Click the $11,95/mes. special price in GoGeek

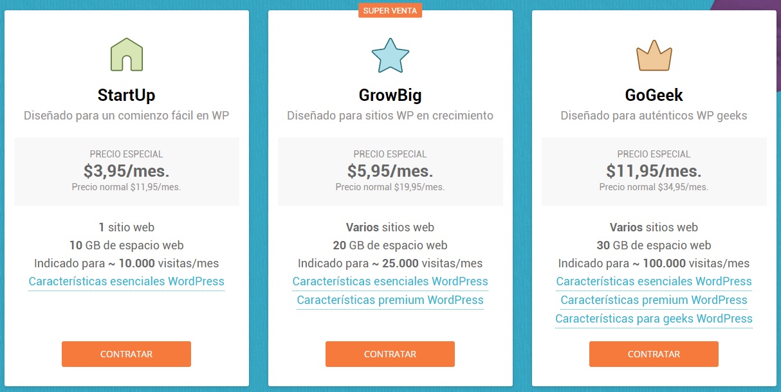[x=654, y=171]
